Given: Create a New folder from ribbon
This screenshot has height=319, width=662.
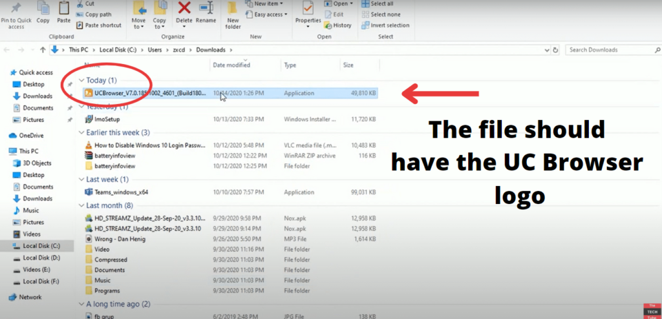Looking at the screenshot, I should [233, 15].
